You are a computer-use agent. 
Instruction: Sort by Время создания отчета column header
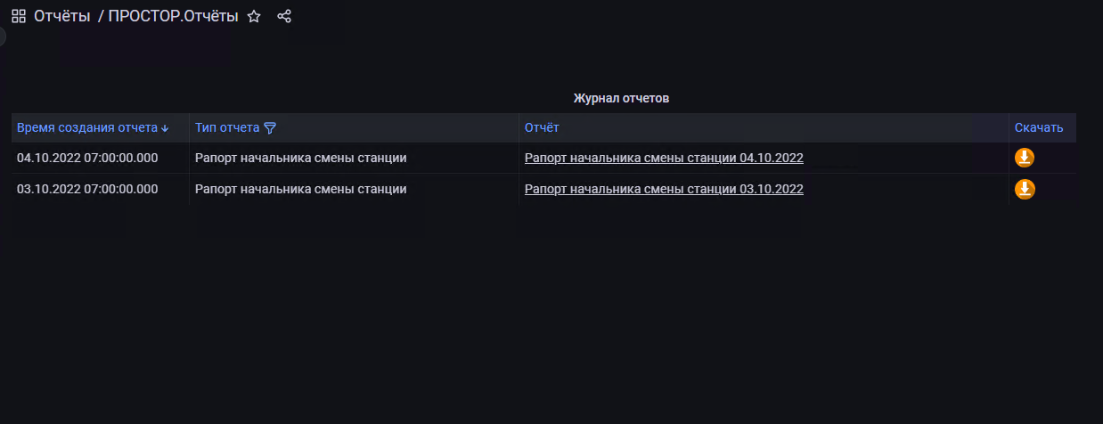(87, 128)
